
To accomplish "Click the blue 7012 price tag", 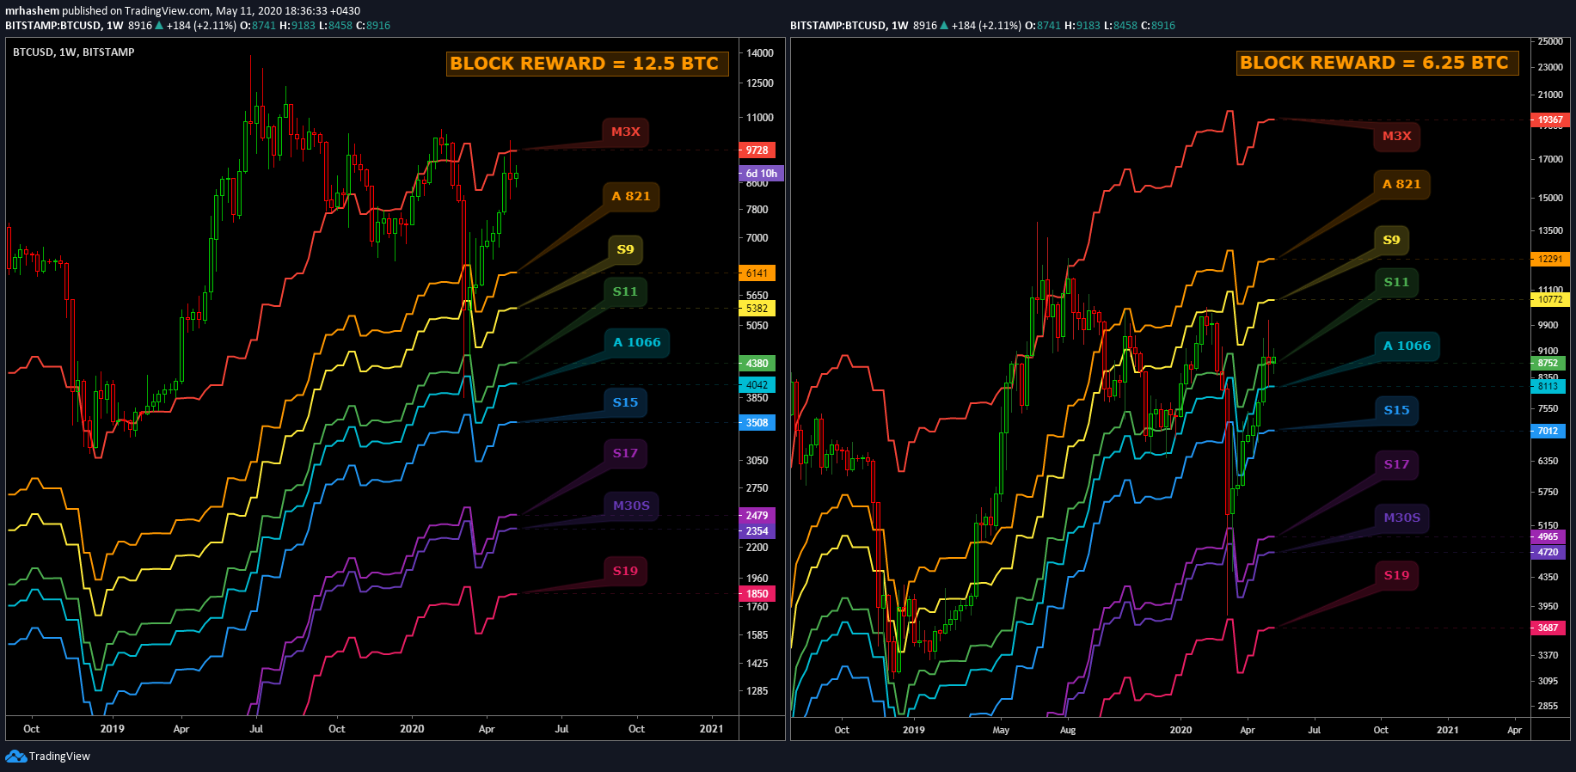I will 1548,432.
